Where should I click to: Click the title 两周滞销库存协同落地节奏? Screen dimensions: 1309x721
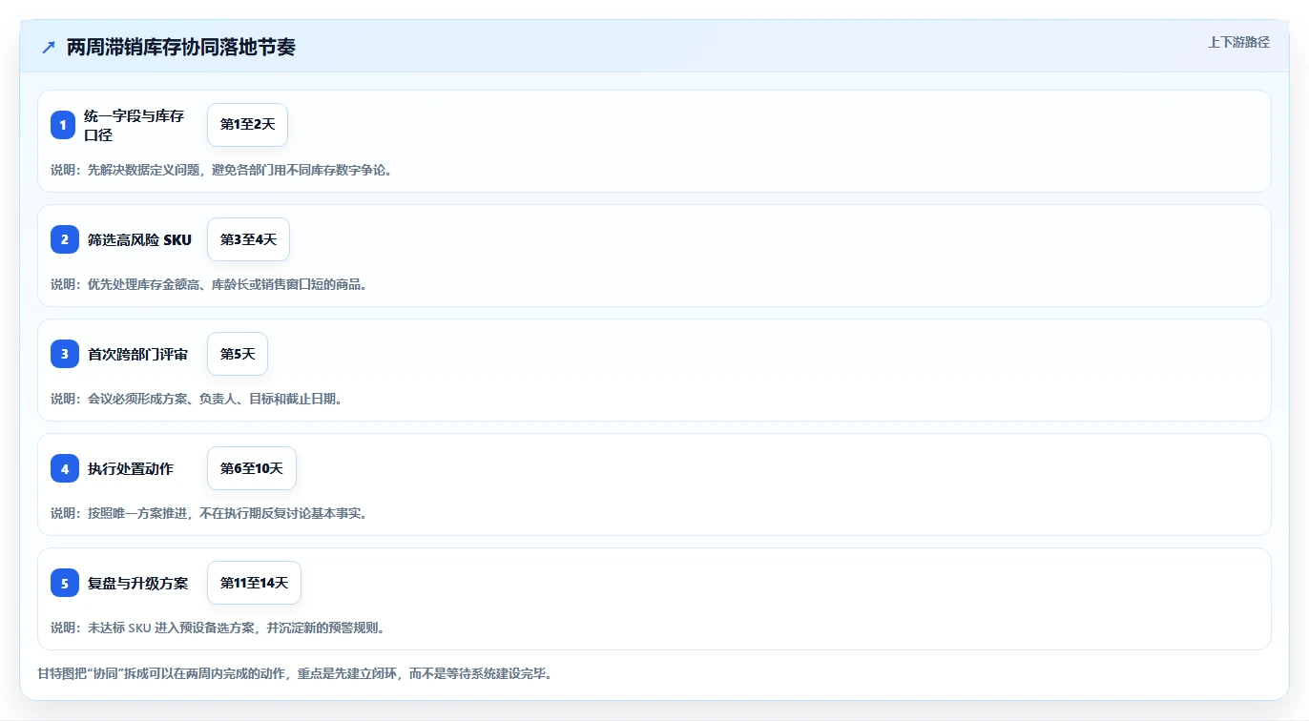[x=181, y=47]
